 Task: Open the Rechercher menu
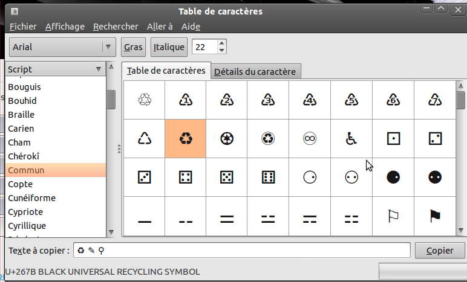click(x=116, y=27)
